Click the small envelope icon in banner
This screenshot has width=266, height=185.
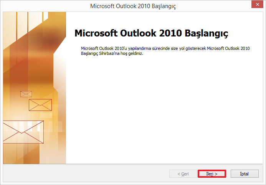click(x=26, y=94)
